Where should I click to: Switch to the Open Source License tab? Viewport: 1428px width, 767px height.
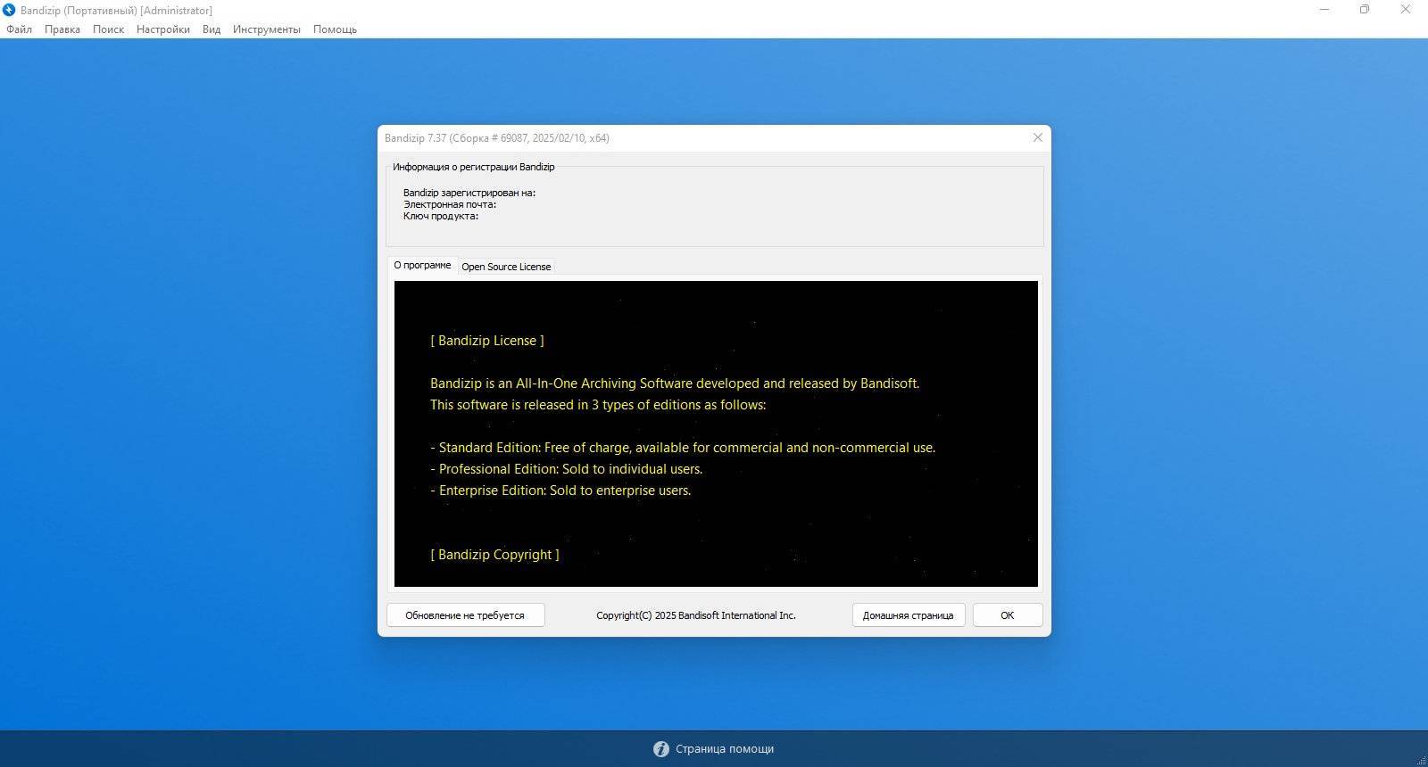click(x=506, y=267)
